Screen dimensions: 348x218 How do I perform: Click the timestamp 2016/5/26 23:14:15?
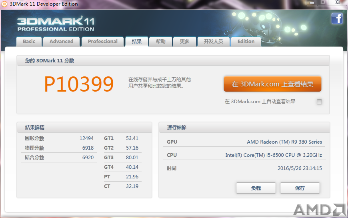tap(300, 168)
